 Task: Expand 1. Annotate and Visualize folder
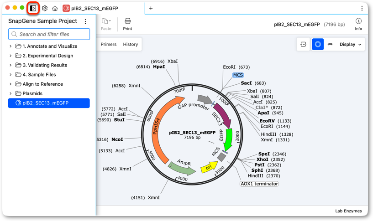11,46
